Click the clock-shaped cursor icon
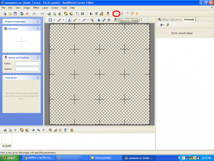214x161 pixels. click(x=122, y=14)
